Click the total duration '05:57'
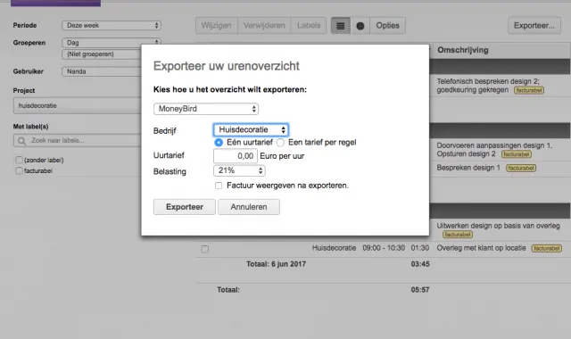The image size is (571, 339). (x=420, y=290)
